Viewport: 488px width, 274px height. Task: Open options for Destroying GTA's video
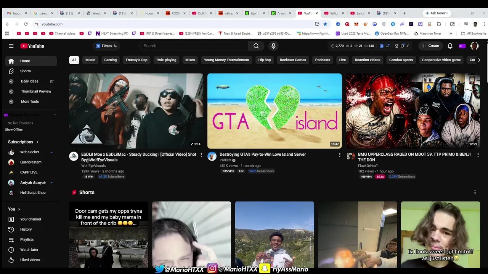340,155
